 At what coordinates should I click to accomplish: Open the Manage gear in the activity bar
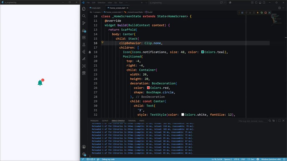click(84, 154)
